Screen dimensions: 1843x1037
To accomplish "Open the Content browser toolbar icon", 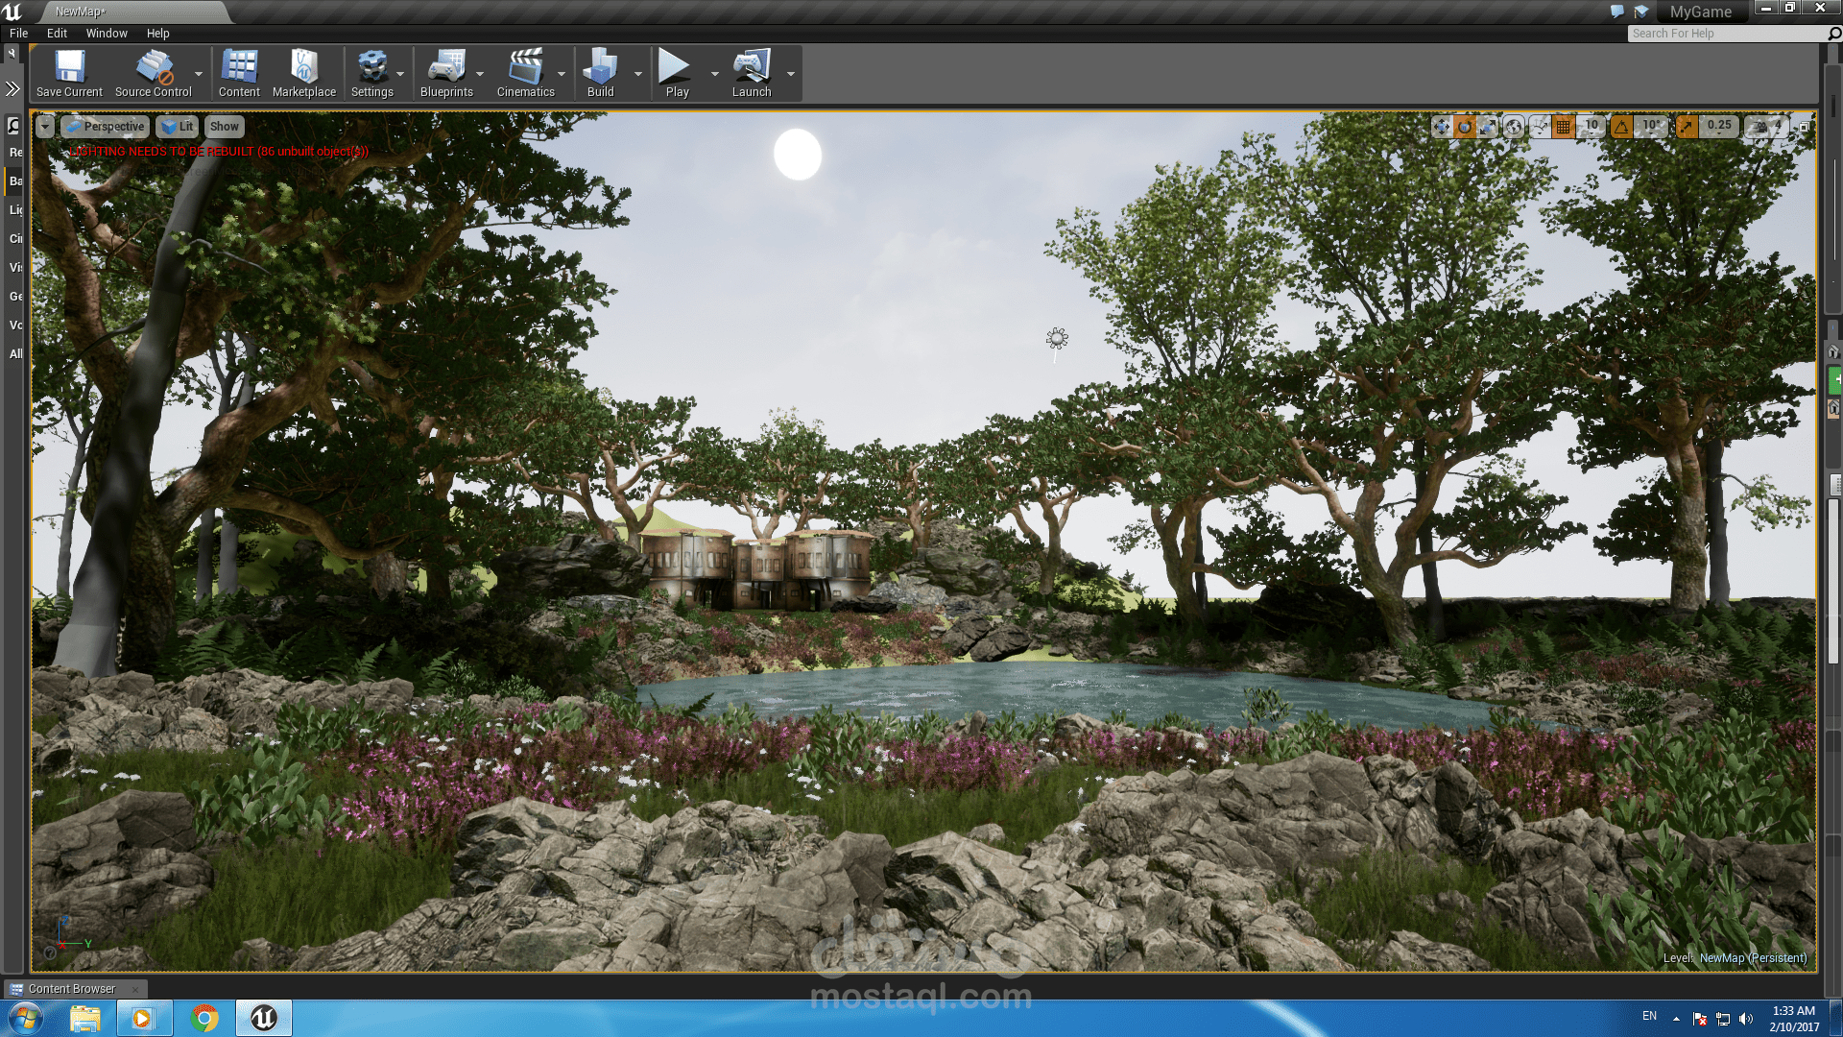I will (239, 74).
